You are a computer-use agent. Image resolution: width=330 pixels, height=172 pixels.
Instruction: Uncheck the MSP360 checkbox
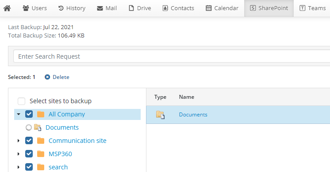click(x=29, y=154)
